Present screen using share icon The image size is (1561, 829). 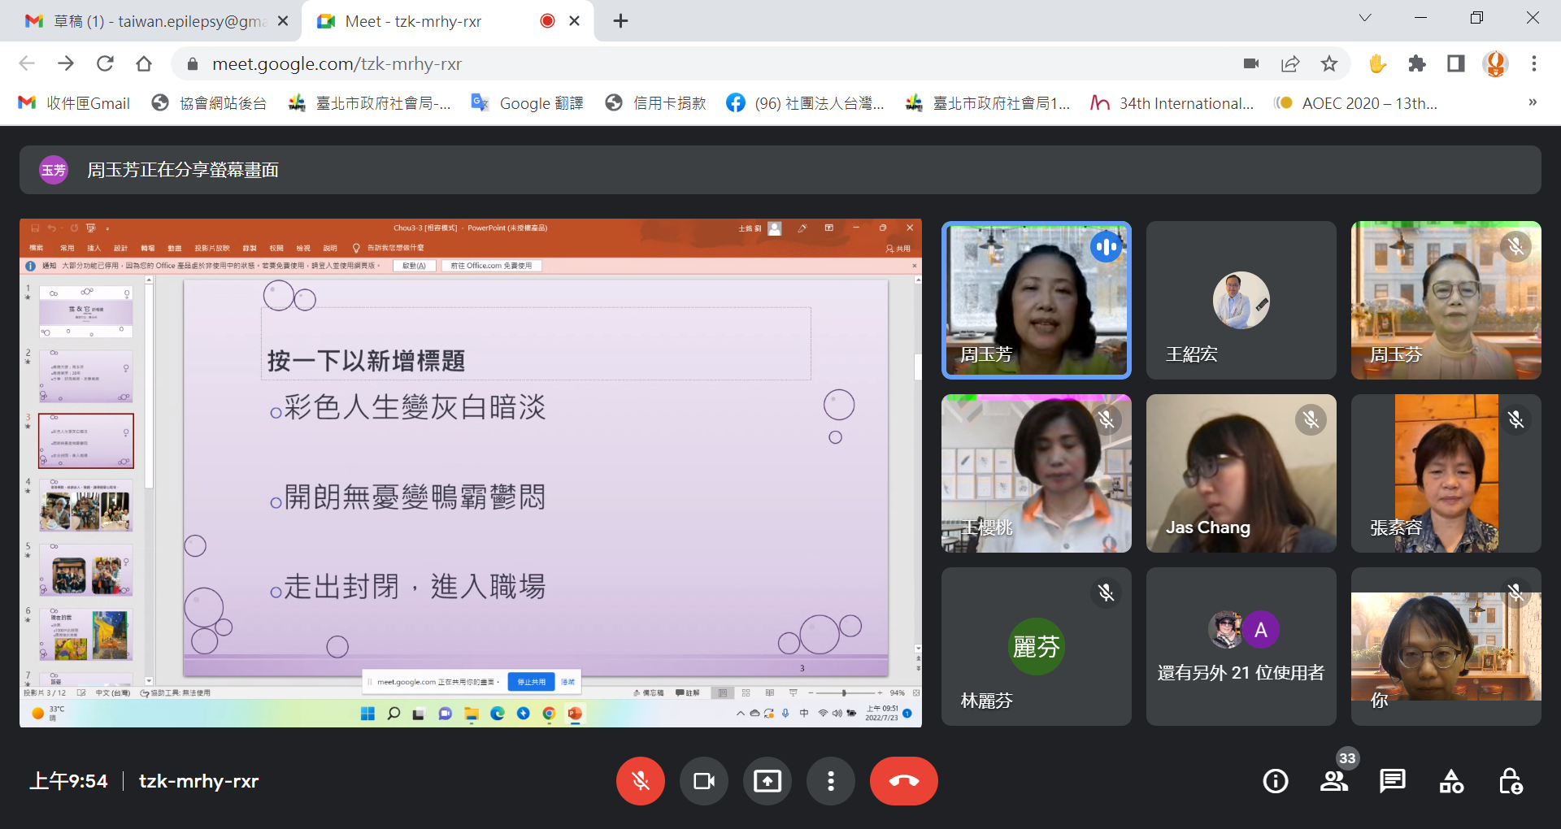coord(767,781)
